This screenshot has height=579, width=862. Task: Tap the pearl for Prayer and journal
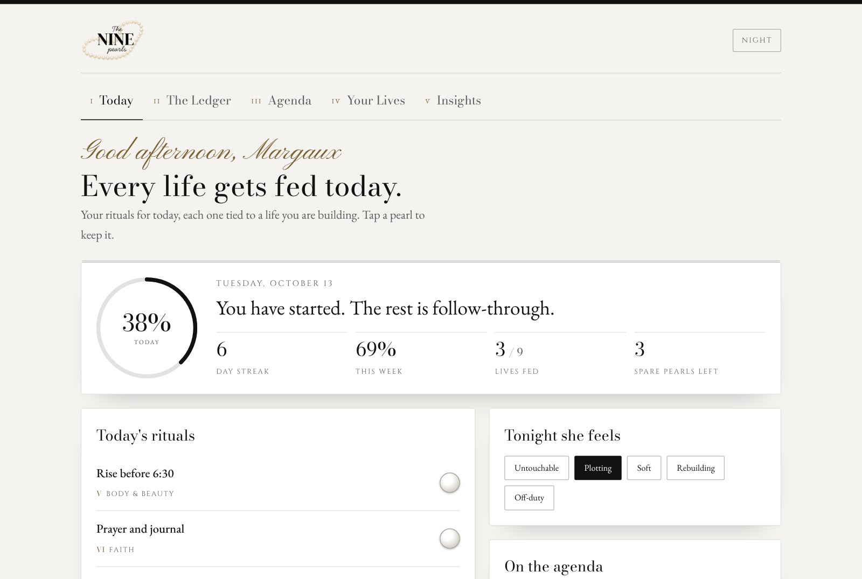pos(450,539)
